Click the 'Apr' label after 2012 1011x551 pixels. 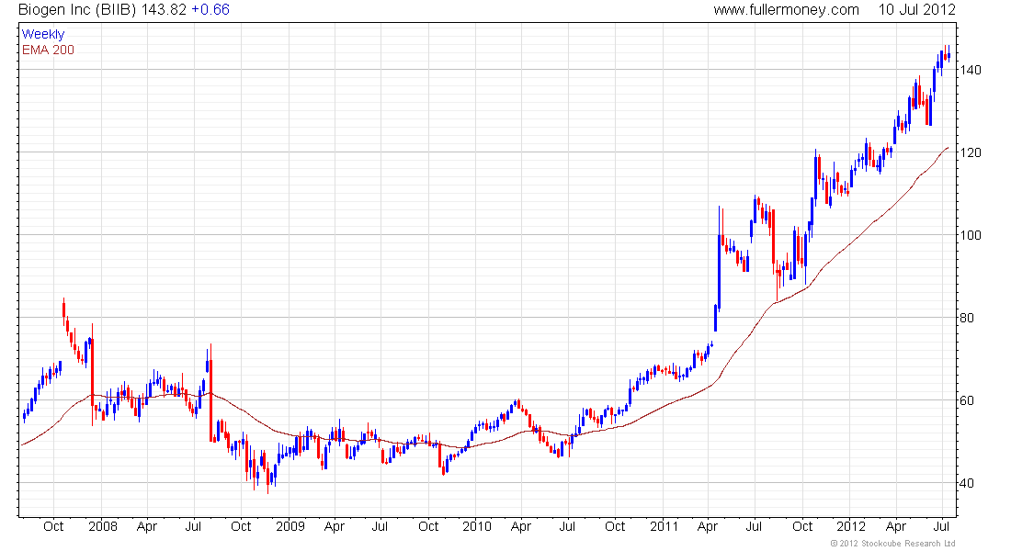(x=896, y=526)
